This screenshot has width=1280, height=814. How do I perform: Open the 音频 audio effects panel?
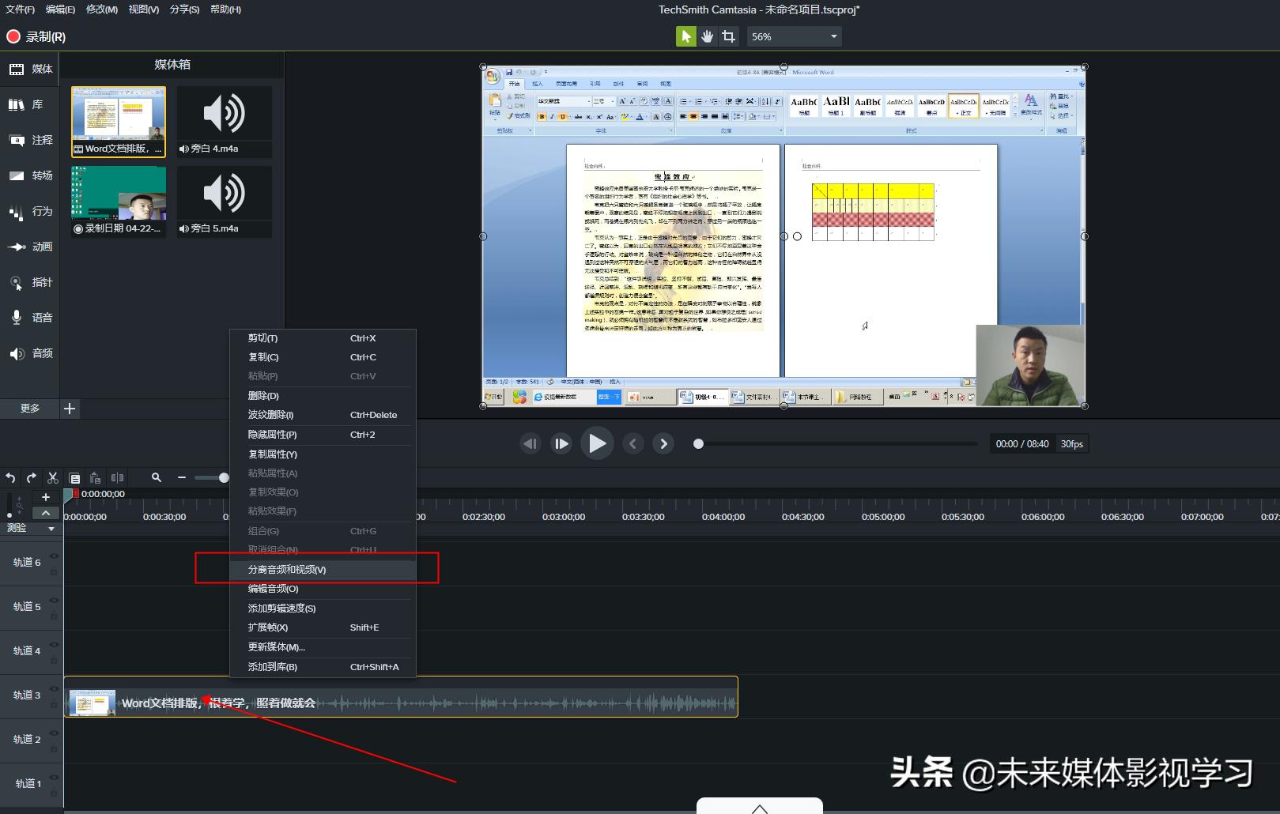[x=30, y=353]
